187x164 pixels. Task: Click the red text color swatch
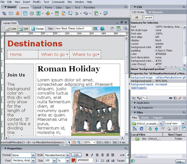[74, 160]
